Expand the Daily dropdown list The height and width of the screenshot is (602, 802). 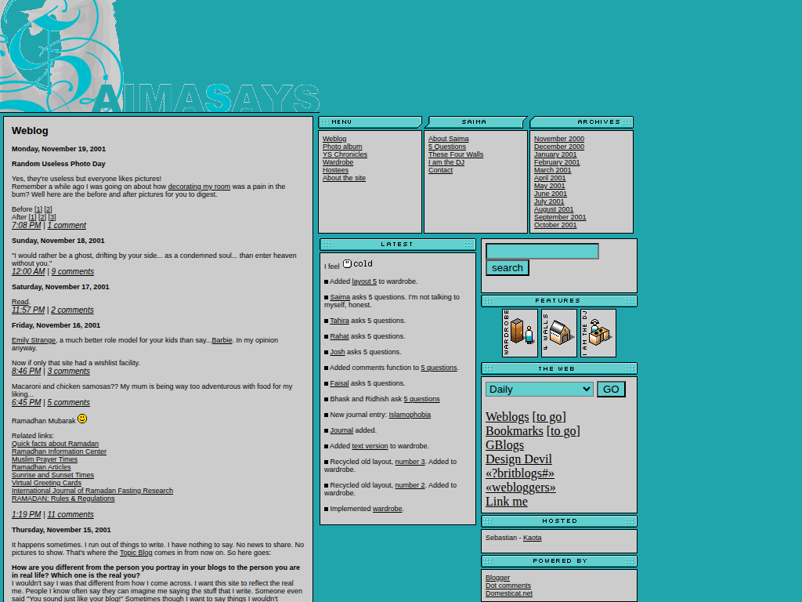coord(539,390)
